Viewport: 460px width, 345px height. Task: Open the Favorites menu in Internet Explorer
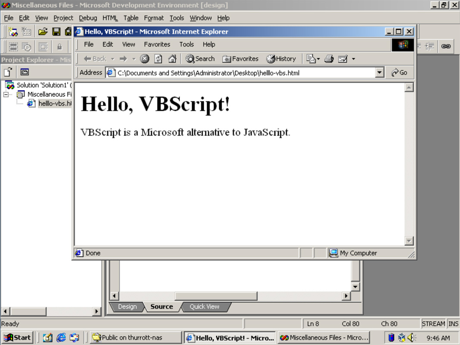(x=157, y=44)
